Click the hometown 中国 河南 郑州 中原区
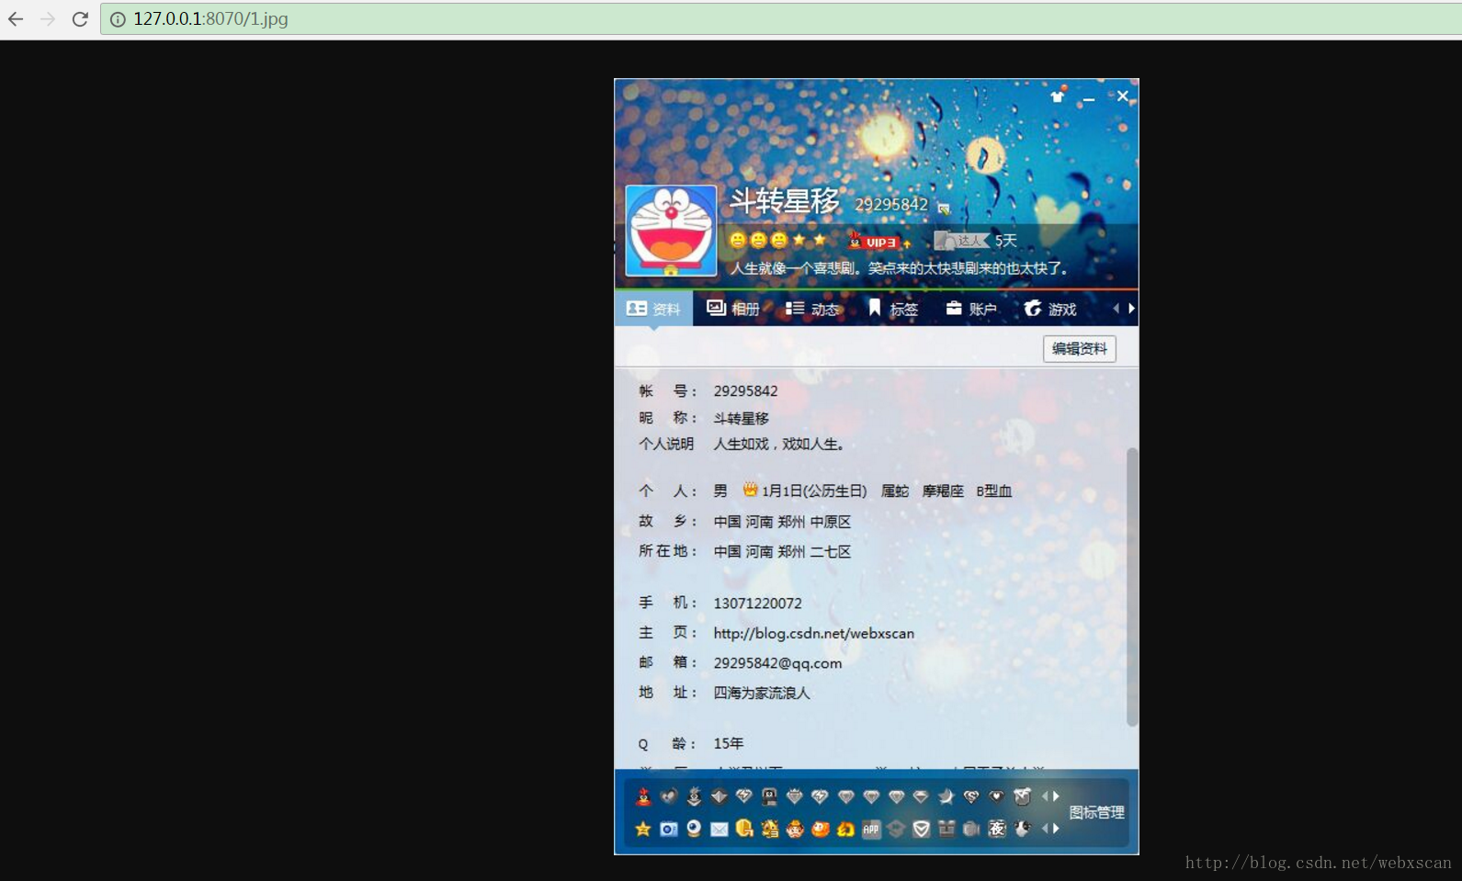Screen dimensions: 1462x881 [x=782, y=522]
